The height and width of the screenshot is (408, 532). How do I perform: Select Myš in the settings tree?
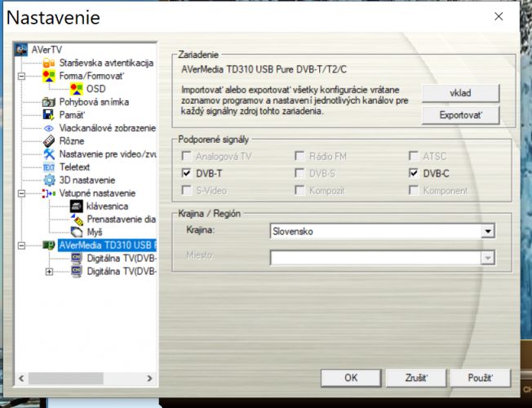tap(95, 233)
